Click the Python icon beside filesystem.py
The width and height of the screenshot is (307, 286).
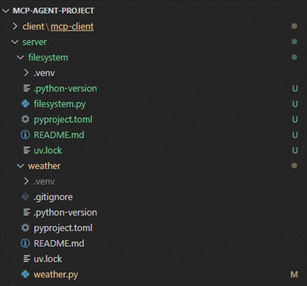[x=25, y=104]
